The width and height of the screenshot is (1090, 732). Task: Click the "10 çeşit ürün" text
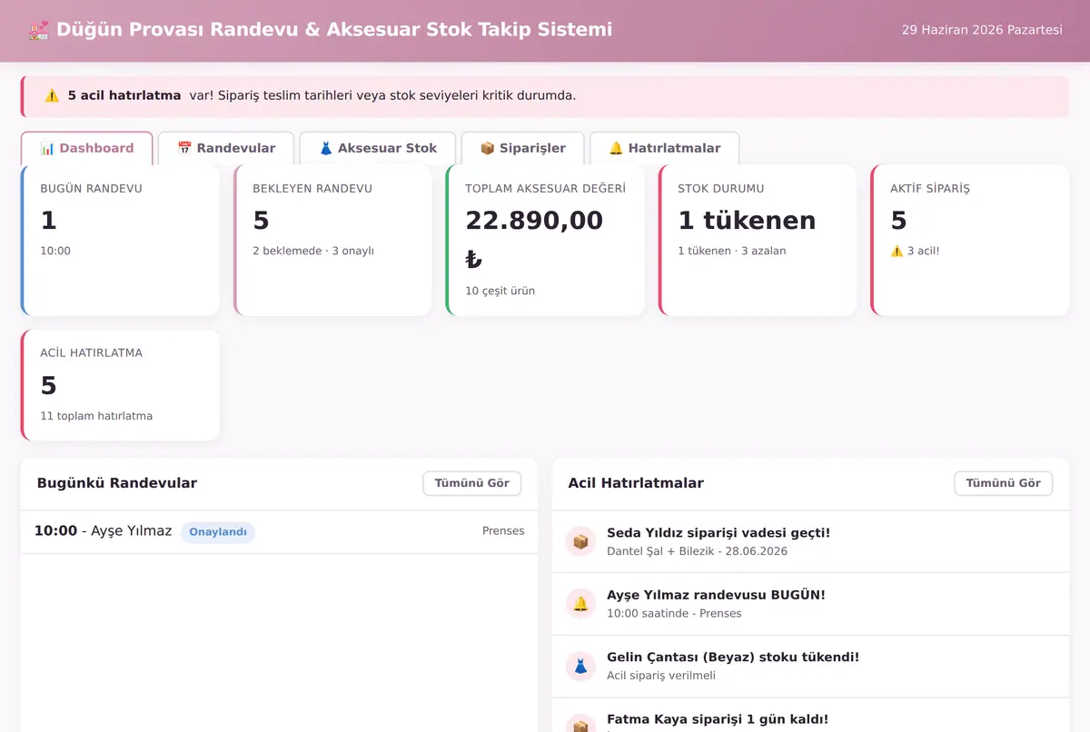click(x=500, y=292)
